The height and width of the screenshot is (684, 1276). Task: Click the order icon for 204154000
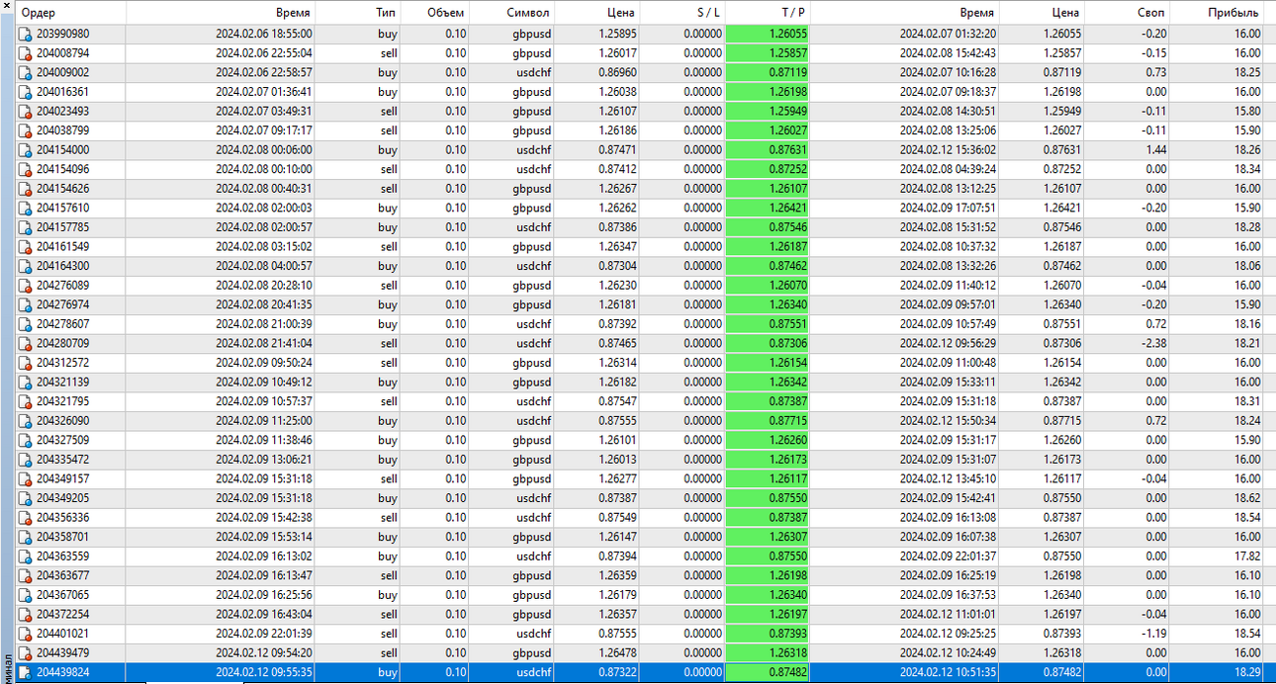click(x=26, y=150)
